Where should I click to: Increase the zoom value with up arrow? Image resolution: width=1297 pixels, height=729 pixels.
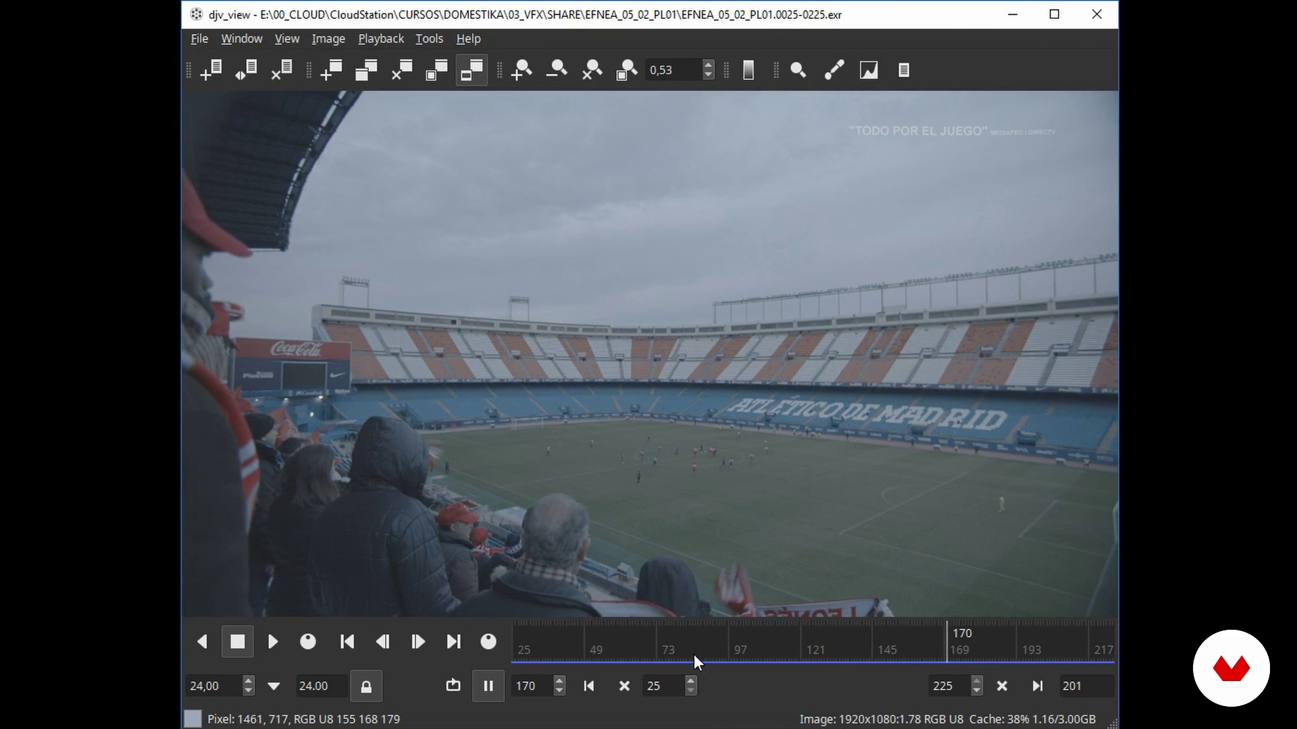708,65
